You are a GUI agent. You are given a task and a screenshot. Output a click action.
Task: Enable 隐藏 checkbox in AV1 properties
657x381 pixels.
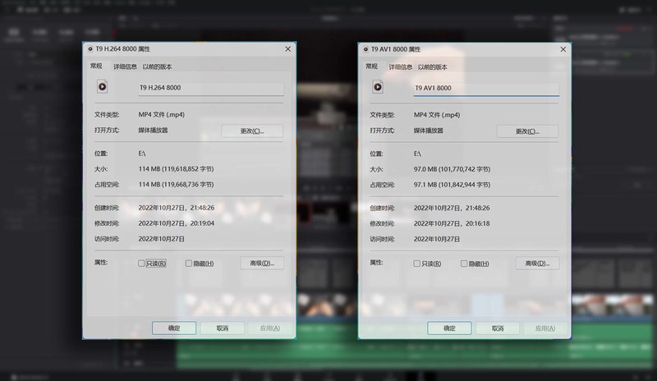(464, 264)
